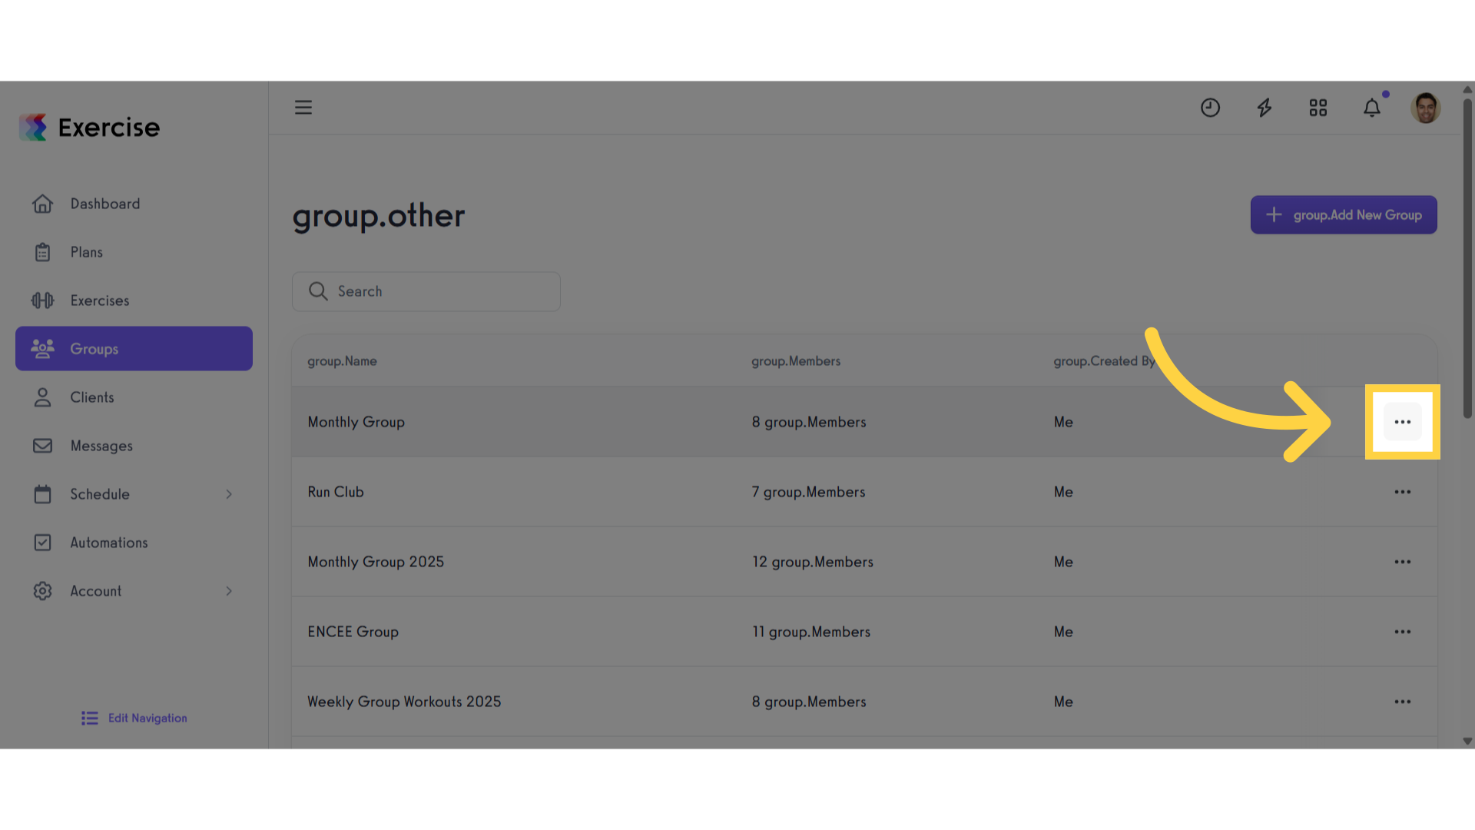Click the Add New Group button
The width and height of the screenshot is (1475, 830).
1344,215
